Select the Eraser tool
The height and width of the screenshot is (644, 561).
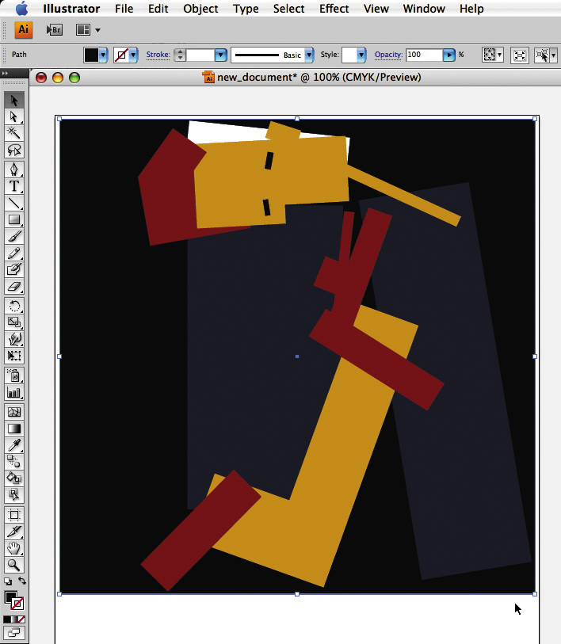point(13,287)
